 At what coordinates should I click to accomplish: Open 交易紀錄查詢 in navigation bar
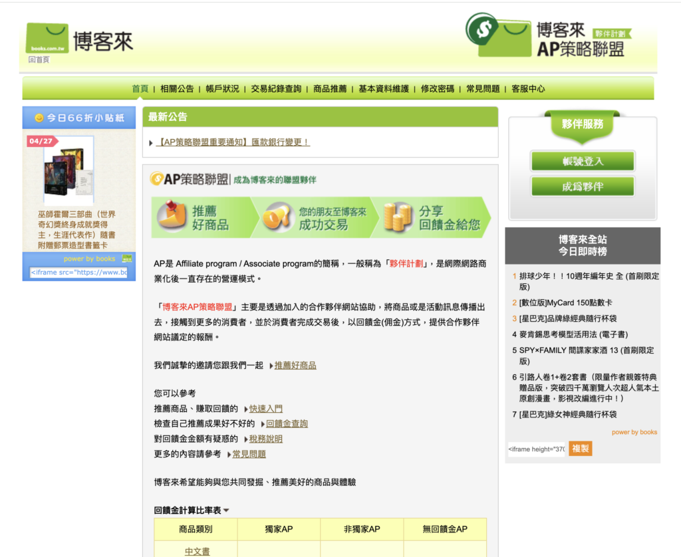[x=276, y=88]
